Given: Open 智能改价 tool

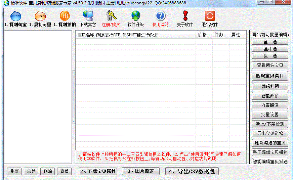Looking at the screenshot, I should pos(270,96).
